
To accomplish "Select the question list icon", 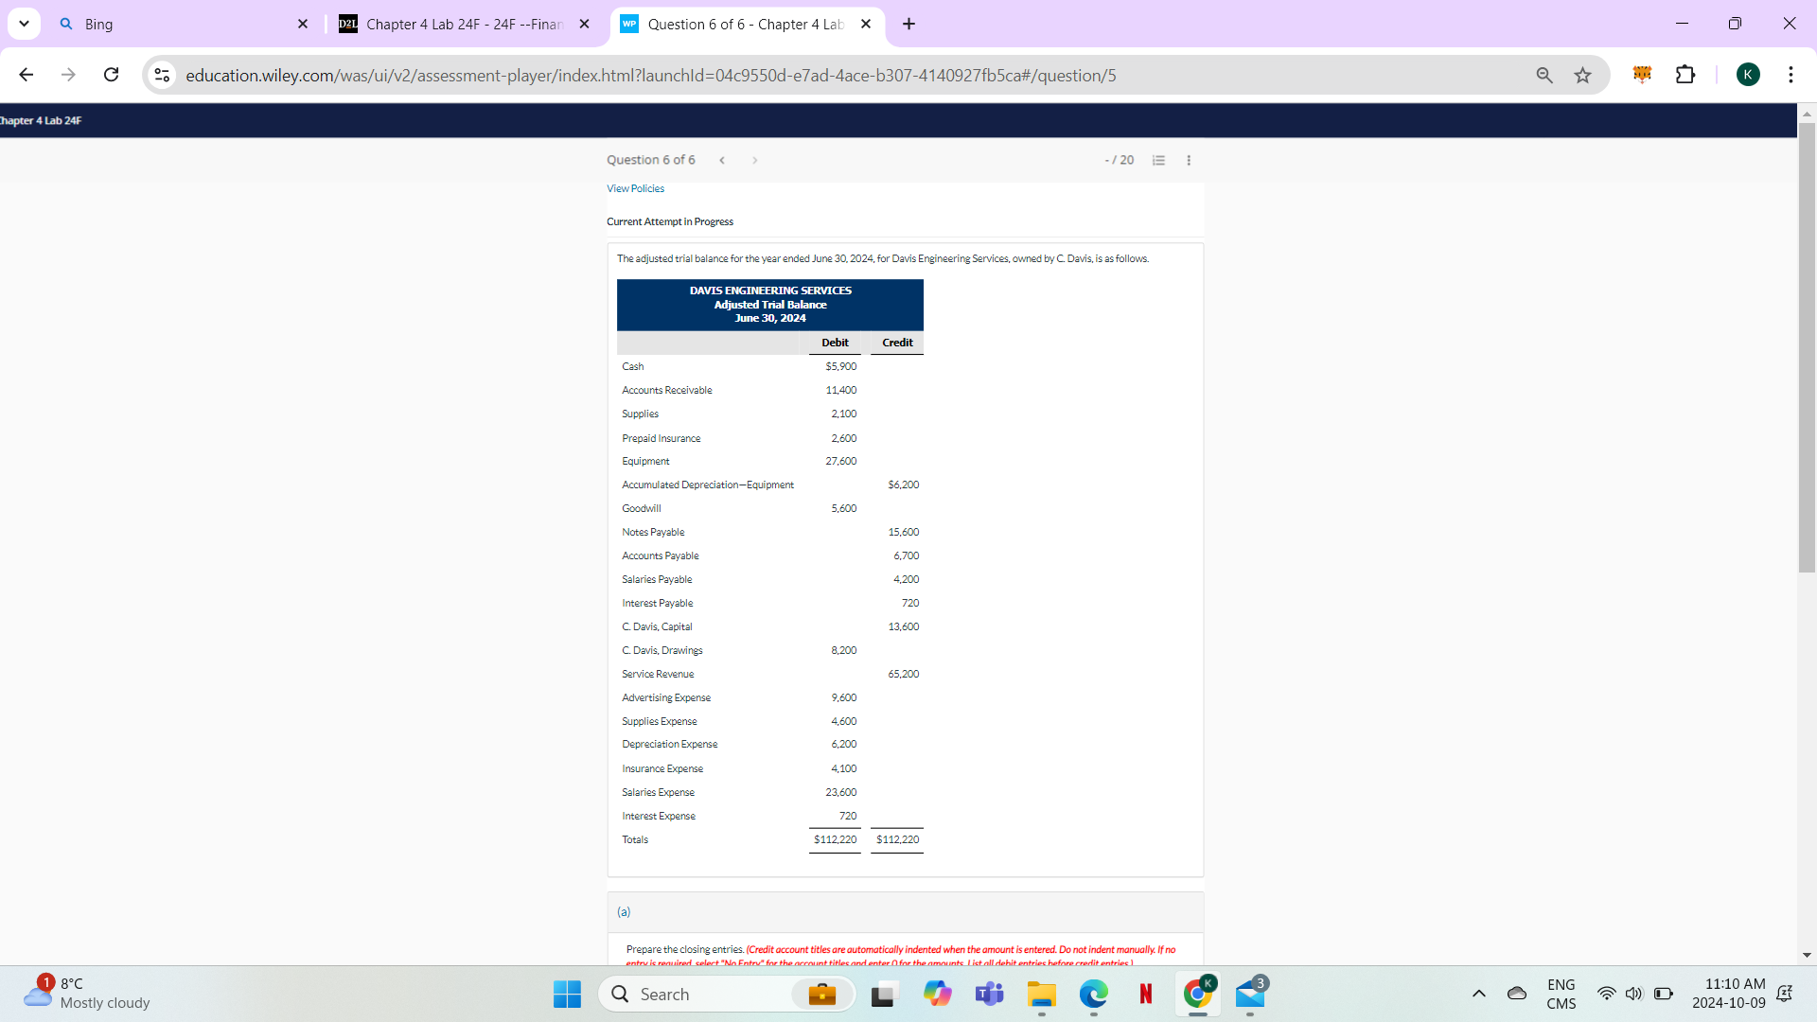I will [1158, 160].
